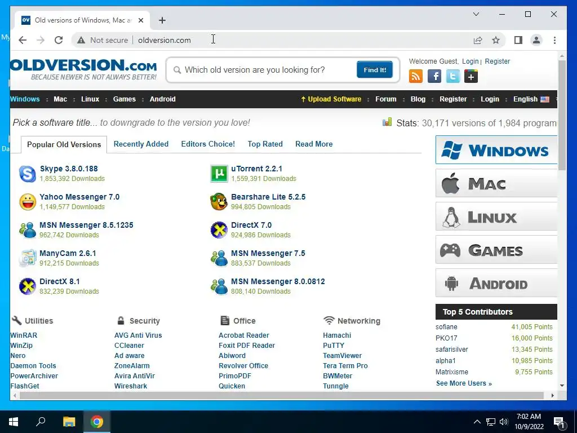Click the MSN Messenger 7.5 icon
This screenshot has height=433, width=577.
coord(219,258)
